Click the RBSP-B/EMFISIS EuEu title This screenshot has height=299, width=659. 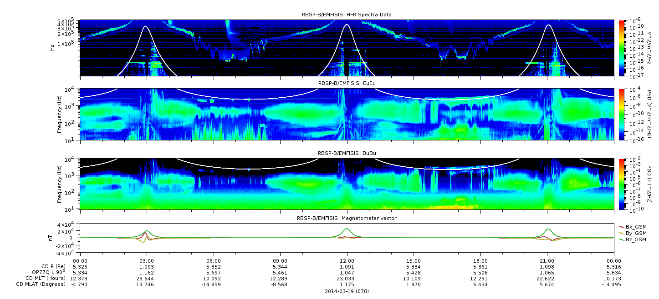(x=347, y=83)
